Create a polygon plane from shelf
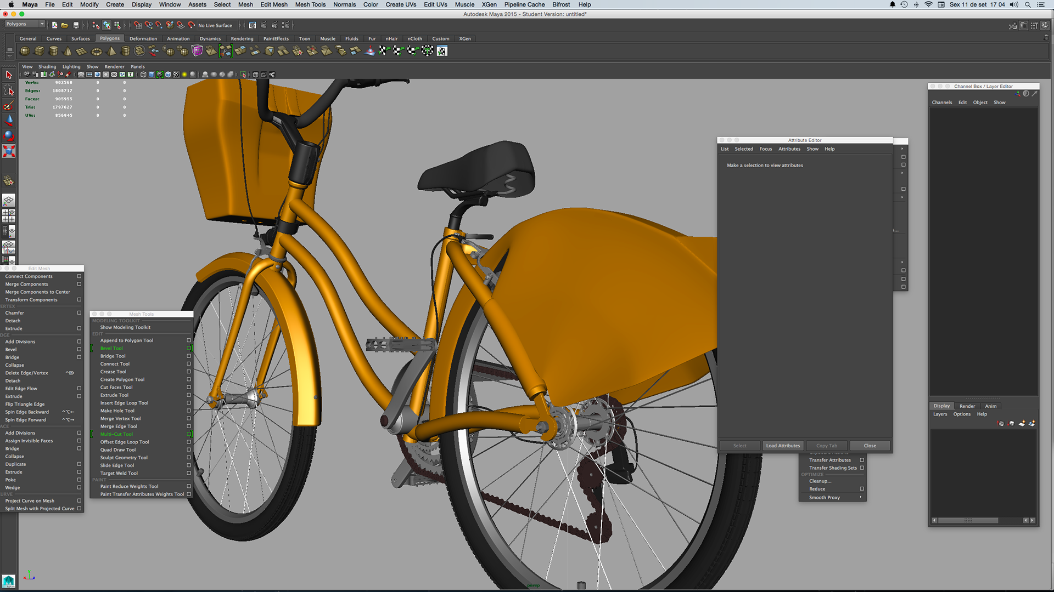Image resolution: width=1054 pixels, height=592 pixels. [82, 51]
